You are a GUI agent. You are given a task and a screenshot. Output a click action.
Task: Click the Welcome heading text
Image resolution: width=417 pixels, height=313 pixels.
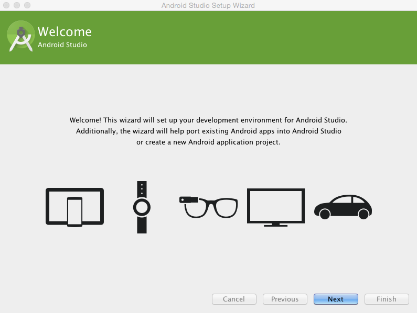65,31
